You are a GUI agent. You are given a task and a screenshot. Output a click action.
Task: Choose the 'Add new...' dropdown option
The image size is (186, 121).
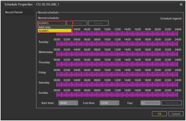pyautogui.click(x=55, y=27)
